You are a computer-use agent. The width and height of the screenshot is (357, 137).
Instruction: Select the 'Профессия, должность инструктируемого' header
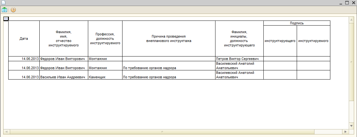pyautogui.click(x=105, y=39)
